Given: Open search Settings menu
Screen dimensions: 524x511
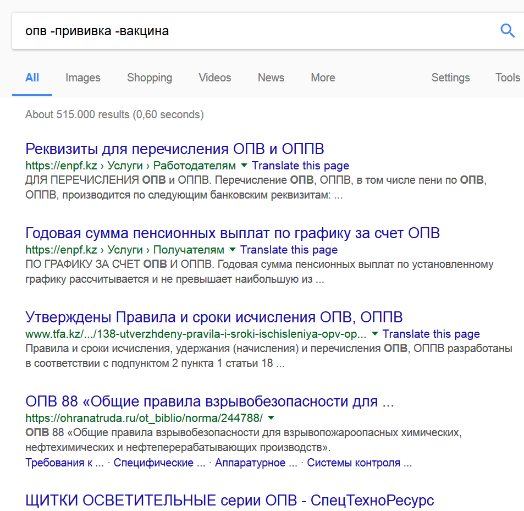Looking at the screenshot, I should tap(450, 78).
